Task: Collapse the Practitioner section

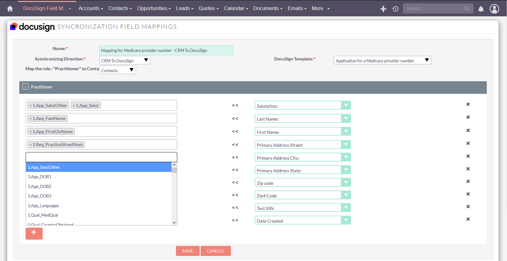Action: (x=26, y=87)
